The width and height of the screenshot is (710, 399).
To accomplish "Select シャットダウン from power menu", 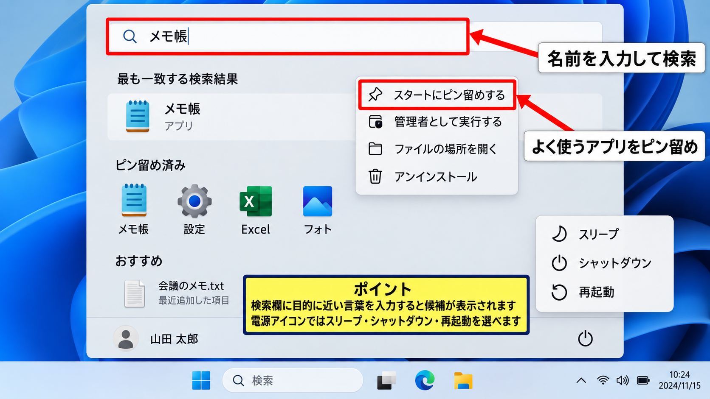I will [605, 263].
